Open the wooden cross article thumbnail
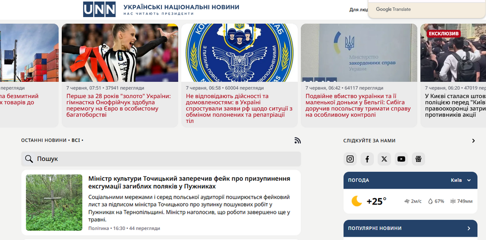 click(x=54, y=203)
